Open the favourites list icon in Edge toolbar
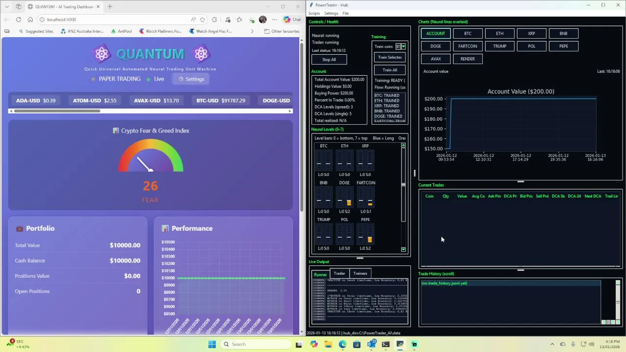The image size is (626, 352). pyautogui.click(x=239, y=20)
